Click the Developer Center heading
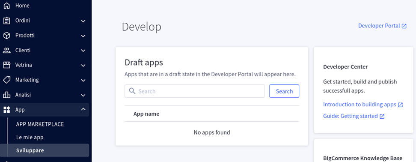416x162 pixels. click(345, 67)
